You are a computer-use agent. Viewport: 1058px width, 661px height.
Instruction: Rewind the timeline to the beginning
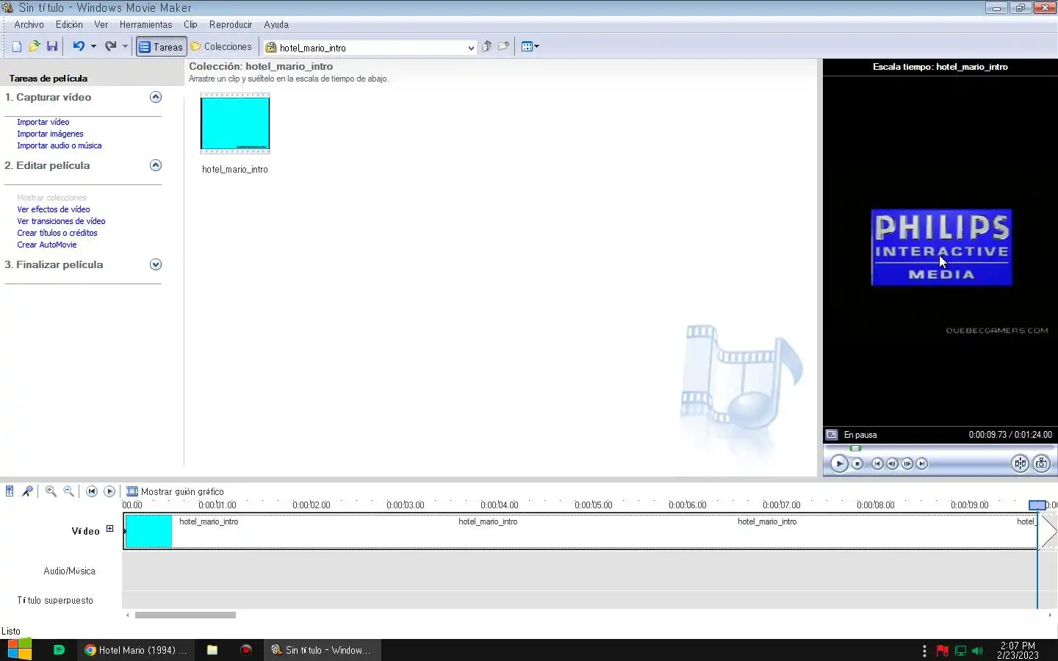tap(92, 491)
